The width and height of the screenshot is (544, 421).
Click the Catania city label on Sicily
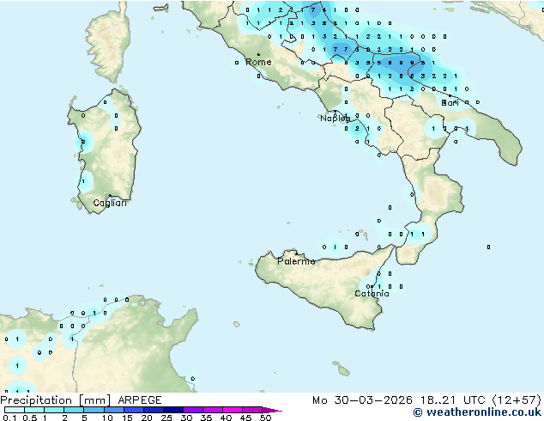372,294
